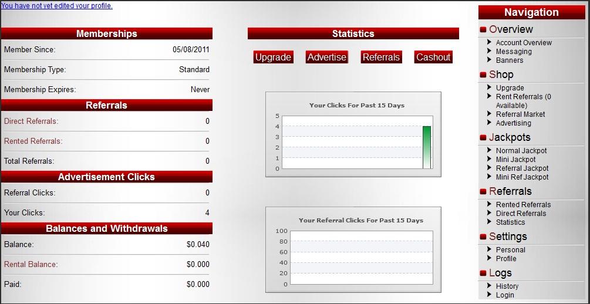Open Direct Referrals in Navigation sidebar
The image size is (590, 304).
[521, 213]
